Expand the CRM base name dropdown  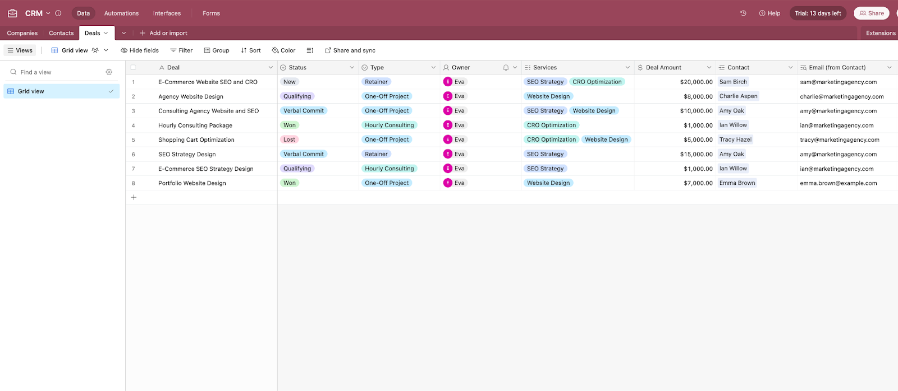pyautogui.click(x=48, y=13)
